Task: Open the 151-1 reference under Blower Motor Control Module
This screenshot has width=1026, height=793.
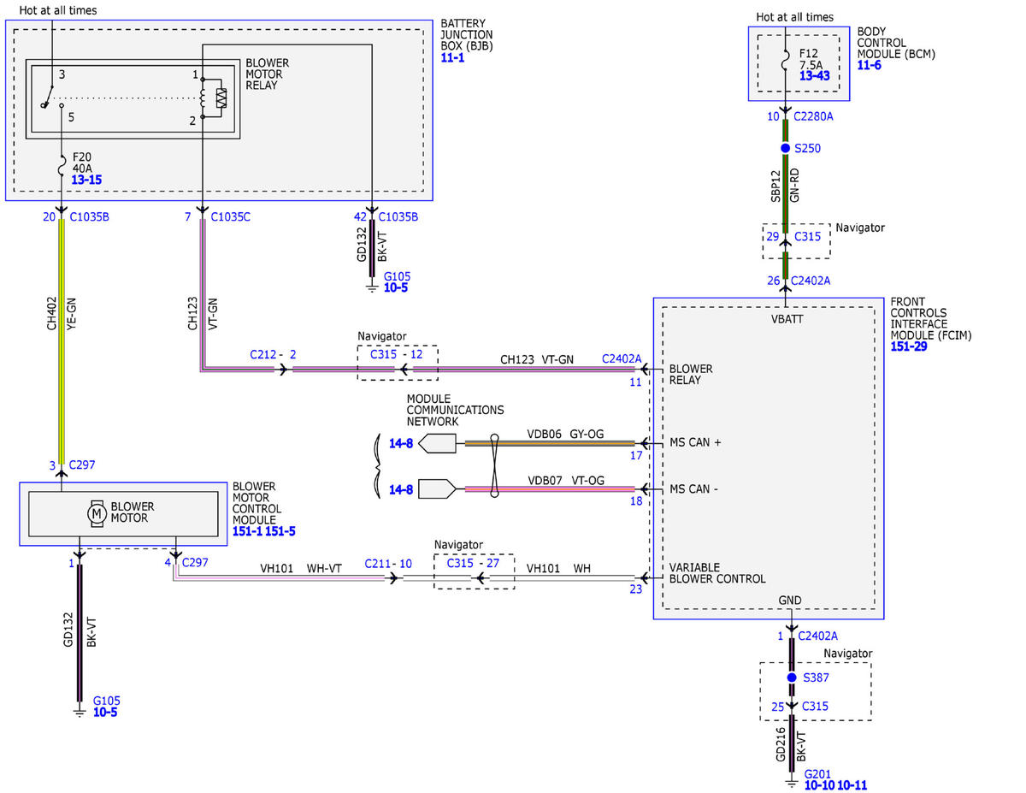Action: click(x=248, y=531)
